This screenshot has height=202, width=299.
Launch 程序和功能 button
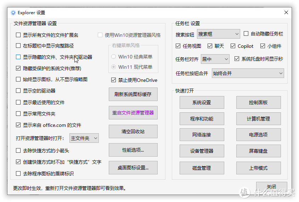[202, 119]
